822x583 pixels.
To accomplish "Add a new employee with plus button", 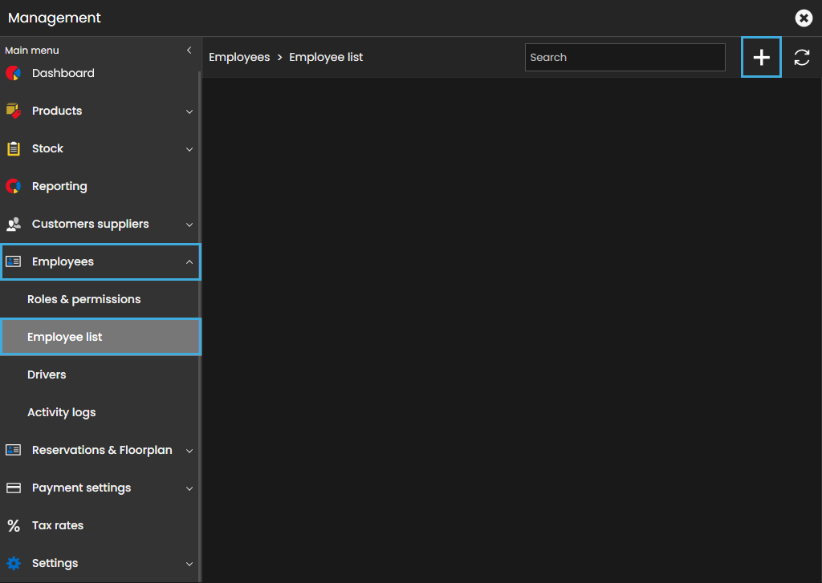I will tap(761, 58).
